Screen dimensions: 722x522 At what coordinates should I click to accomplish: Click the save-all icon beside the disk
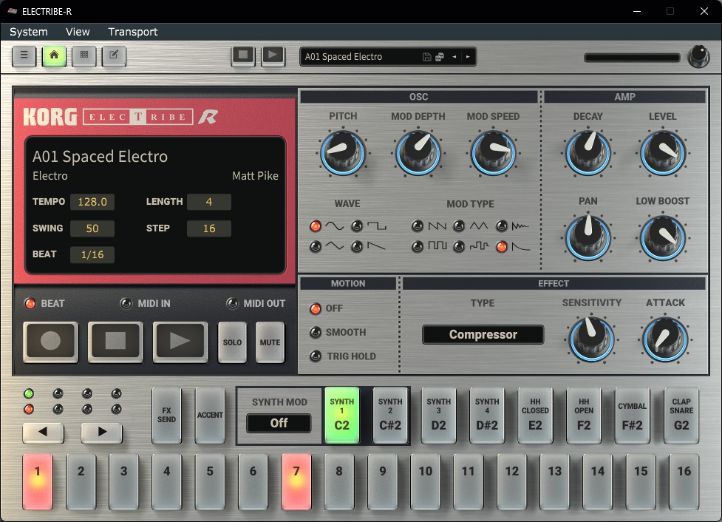tap(440, 57)
